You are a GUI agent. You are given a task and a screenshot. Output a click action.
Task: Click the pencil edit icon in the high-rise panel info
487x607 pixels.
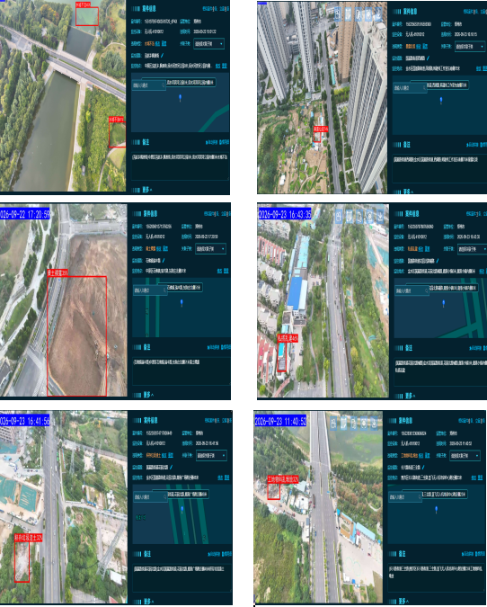coord(429,58)
